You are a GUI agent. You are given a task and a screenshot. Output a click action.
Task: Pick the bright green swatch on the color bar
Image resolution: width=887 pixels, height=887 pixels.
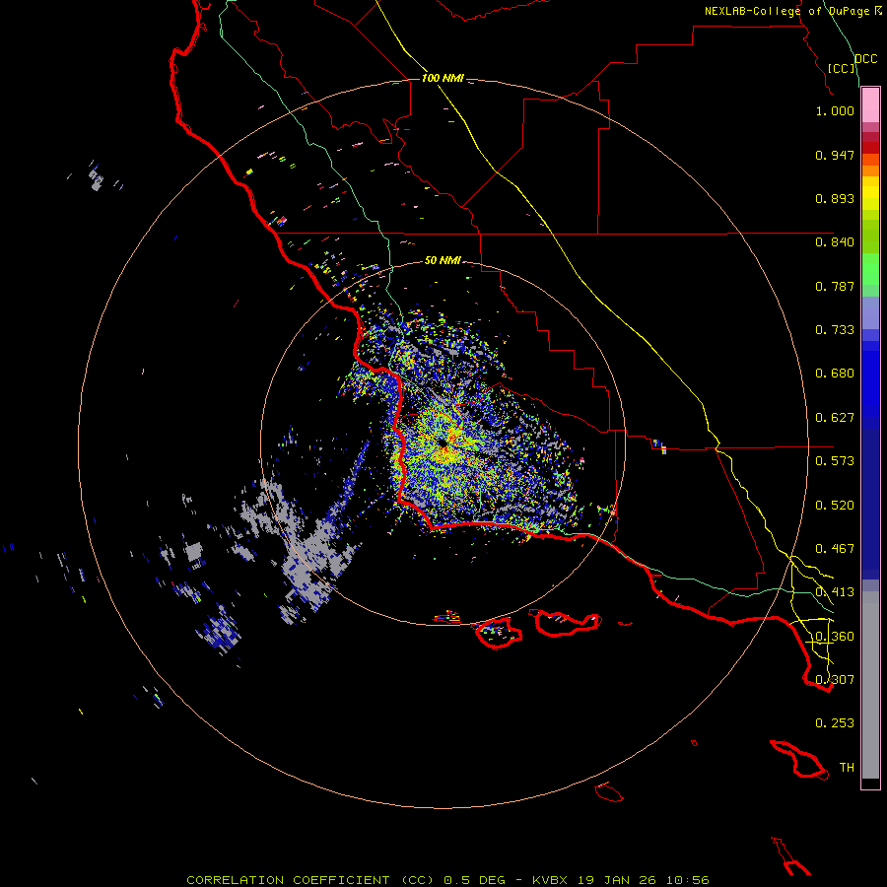click(870, 269)
